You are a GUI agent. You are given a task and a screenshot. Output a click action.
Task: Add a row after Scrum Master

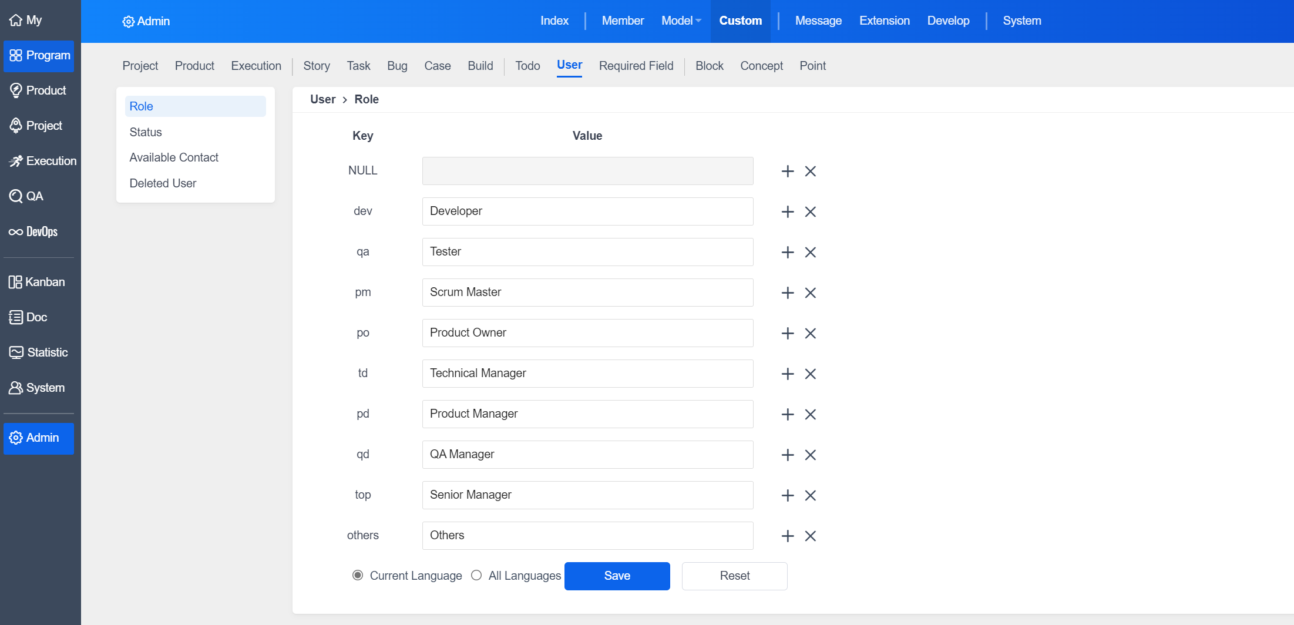coord(788,293)
